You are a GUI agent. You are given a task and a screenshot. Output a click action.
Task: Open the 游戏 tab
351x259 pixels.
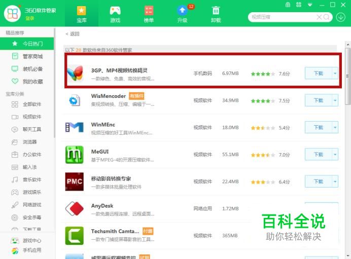(115, 14)
